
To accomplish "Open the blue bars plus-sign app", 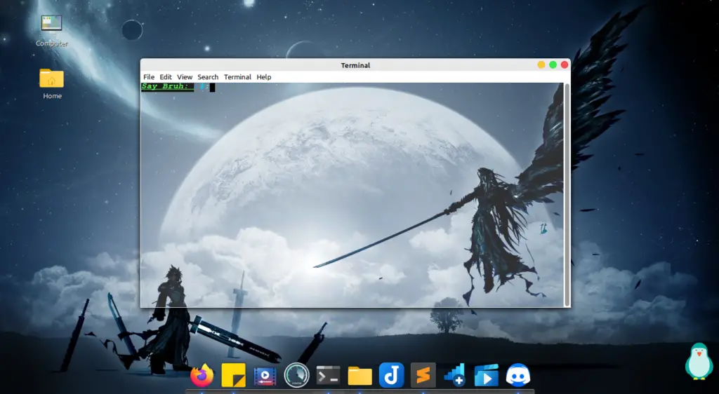I will [x=455, y=375].
